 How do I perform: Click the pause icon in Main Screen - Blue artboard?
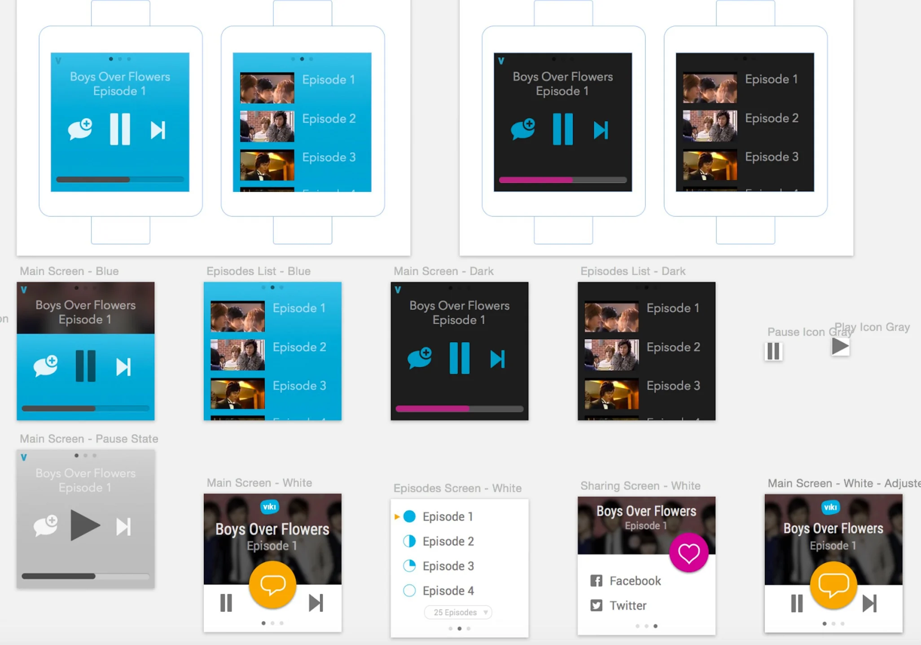(85, 366)
